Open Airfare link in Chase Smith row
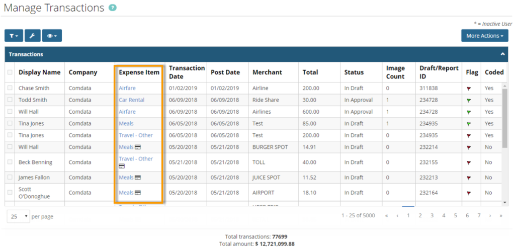This screenshot has height=248, width=515. 127,88
